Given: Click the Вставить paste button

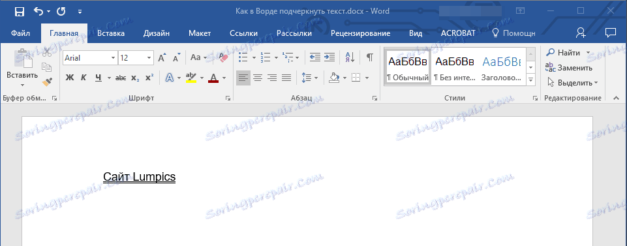Looking at the screenshot, I should [22, 63].
